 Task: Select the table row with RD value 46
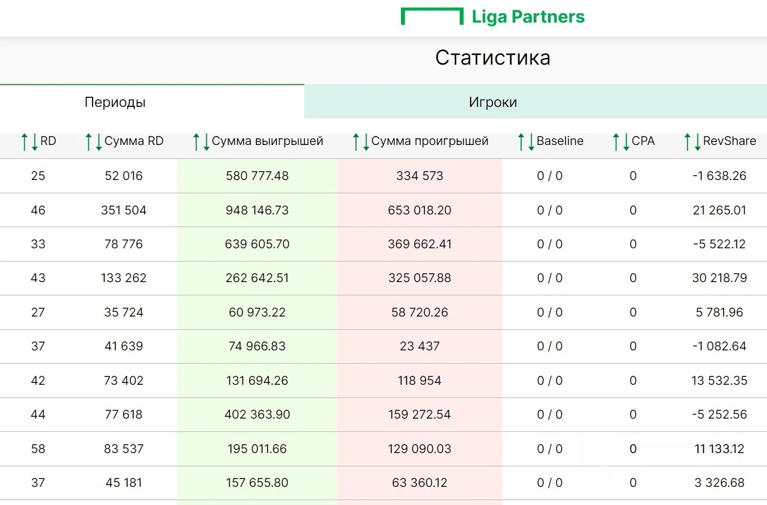pos(383,210)
